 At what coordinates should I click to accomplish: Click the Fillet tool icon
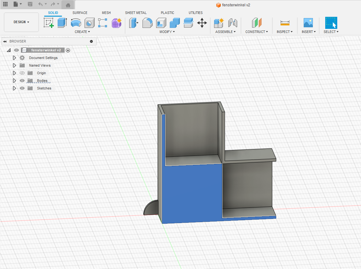pos(147,23)
